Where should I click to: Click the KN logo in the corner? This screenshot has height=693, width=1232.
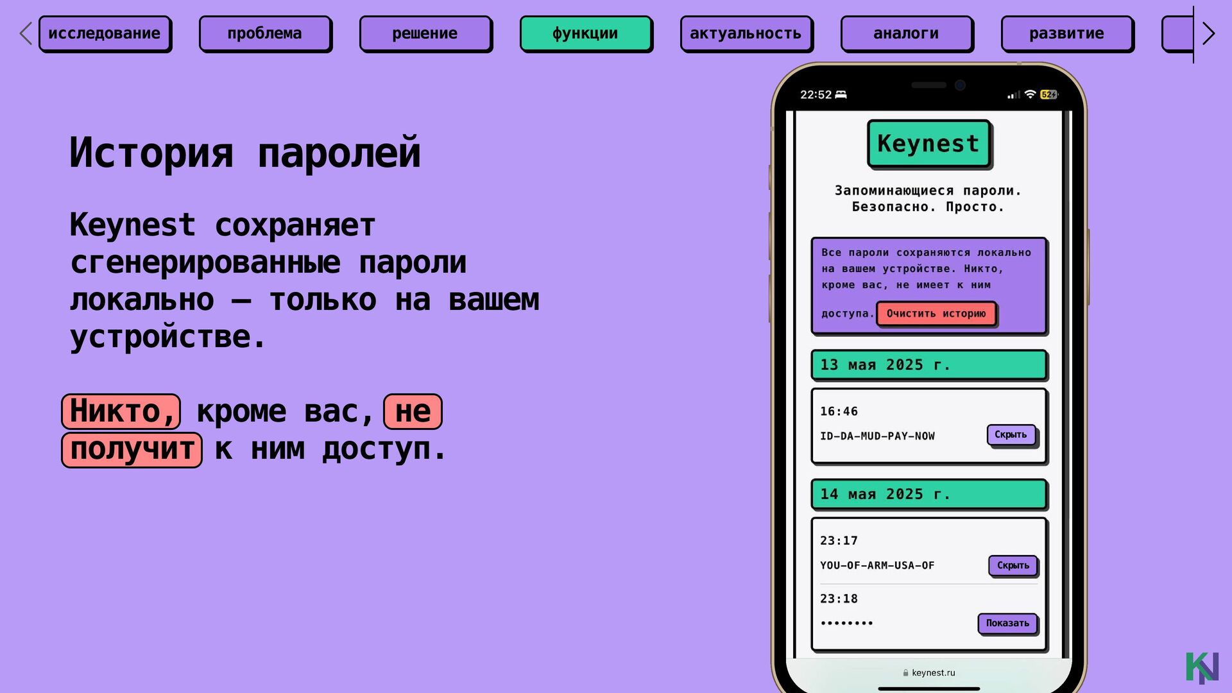pos(1201,667)
